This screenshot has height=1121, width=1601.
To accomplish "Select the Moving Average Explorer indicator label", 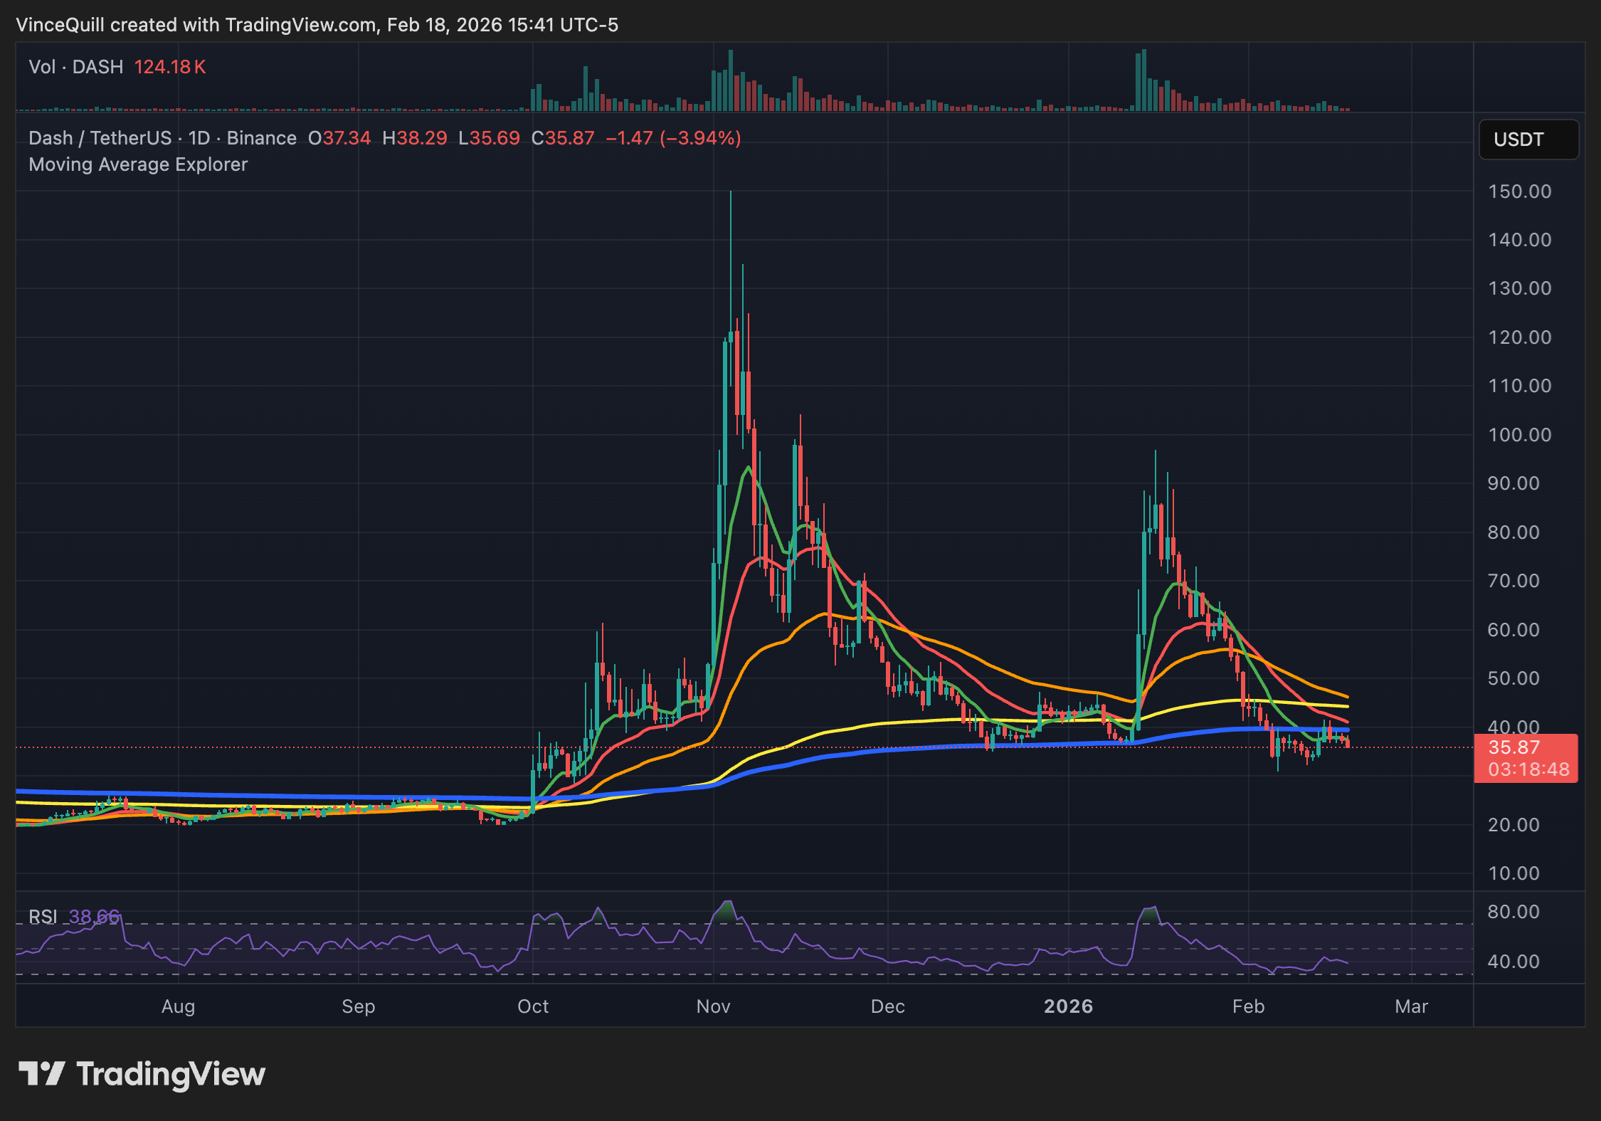I will (x=138, y=164).
